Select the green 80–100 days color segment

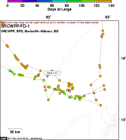(74, 1)
